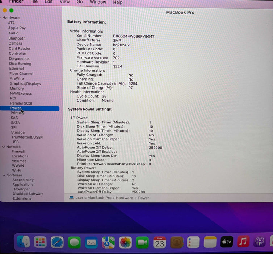Open the Go menu

point(80,2)
